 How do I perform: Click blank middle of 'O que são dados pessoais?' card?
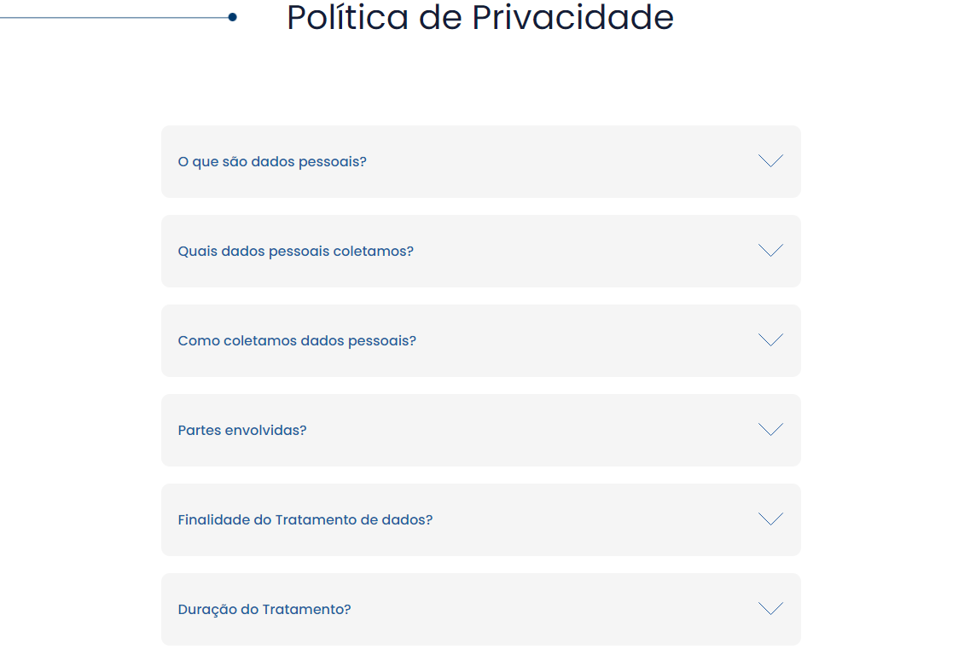[555, 162]
